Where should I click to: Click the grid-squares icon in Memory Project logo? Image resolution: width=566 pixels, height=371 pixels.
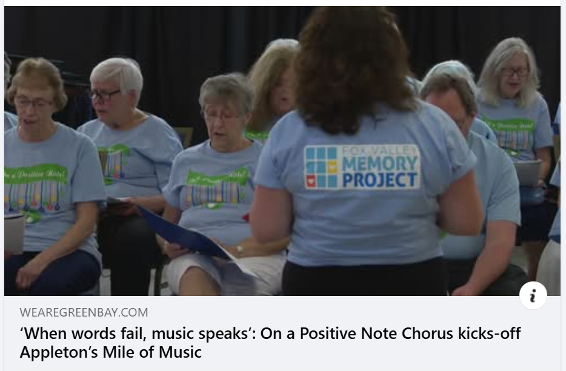coord(321,168)
